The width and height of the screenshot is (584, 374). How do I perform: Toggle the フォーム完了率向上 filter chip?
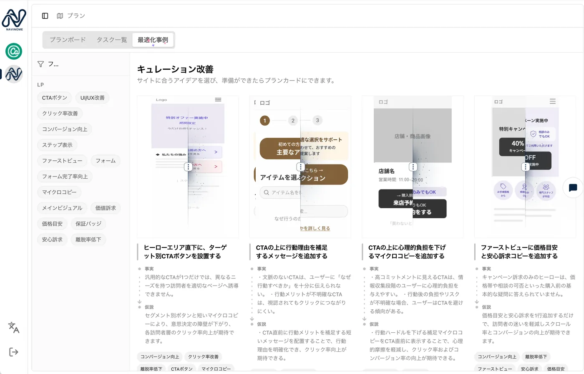point(65,177)
